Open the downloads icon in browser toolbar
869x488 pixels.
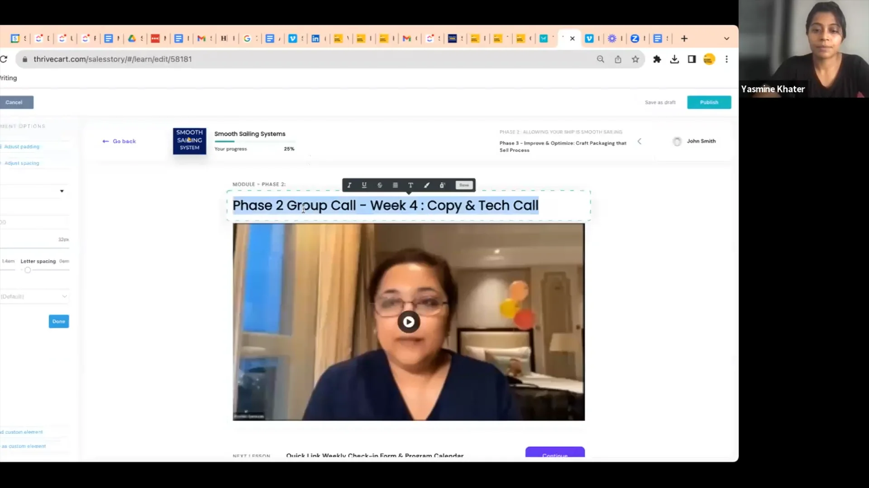tap(674, 59)
